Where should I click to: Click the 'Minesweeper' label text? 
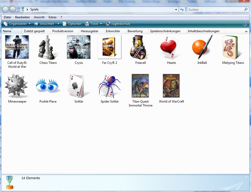click(x=17, y=101)
